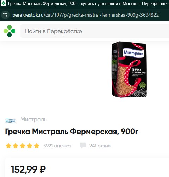Click the speech bubble reviews icon

83,146
